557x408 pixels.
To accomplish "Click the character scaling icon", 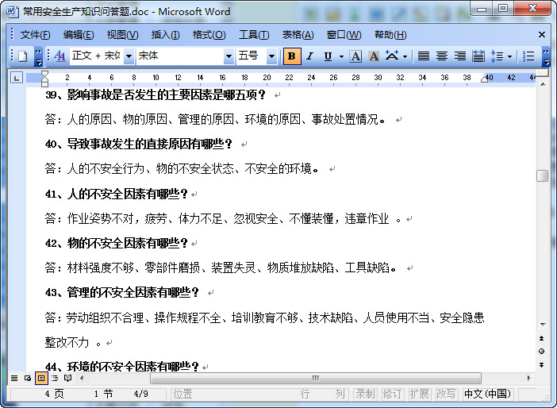I will tap(392, 56).
